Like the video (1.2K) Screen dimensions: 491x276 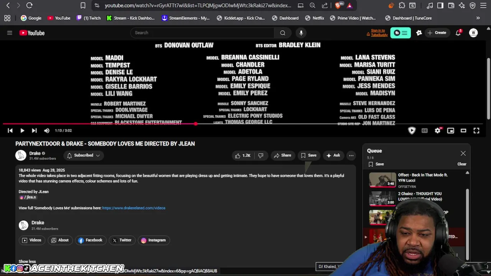tap(243, 155)
